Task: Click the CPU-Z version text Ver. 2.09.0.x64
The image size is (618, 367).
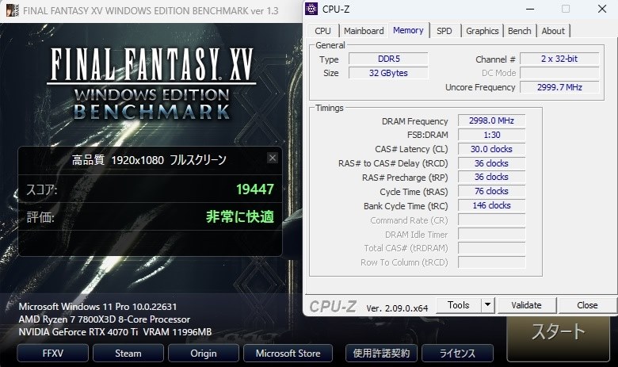Action: pyautogui.click(x=397, y=308)
